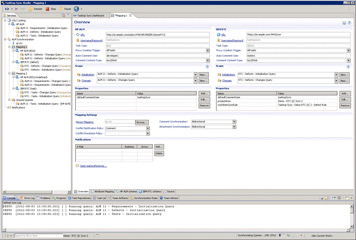Click the IBM RTC URL globe icon
Viewport: 356px width, 240px height.
pos(219,35)
